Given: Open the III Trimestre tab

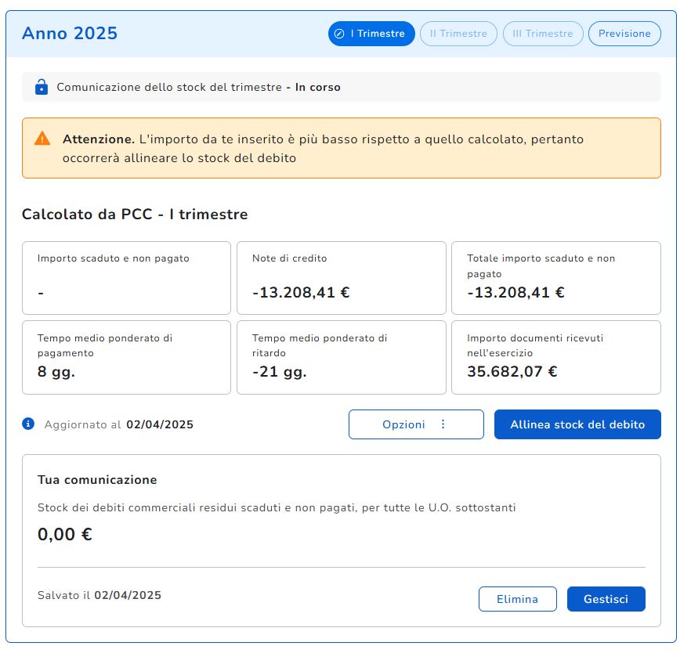Looking at the screenshot, I should [x=543, y=34].
